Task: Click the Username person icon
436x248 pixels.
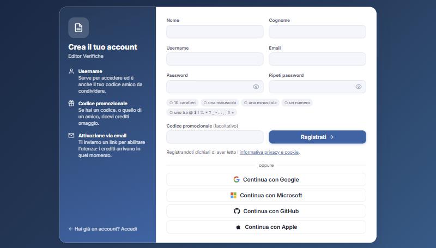Action: (x=71, y=71)
